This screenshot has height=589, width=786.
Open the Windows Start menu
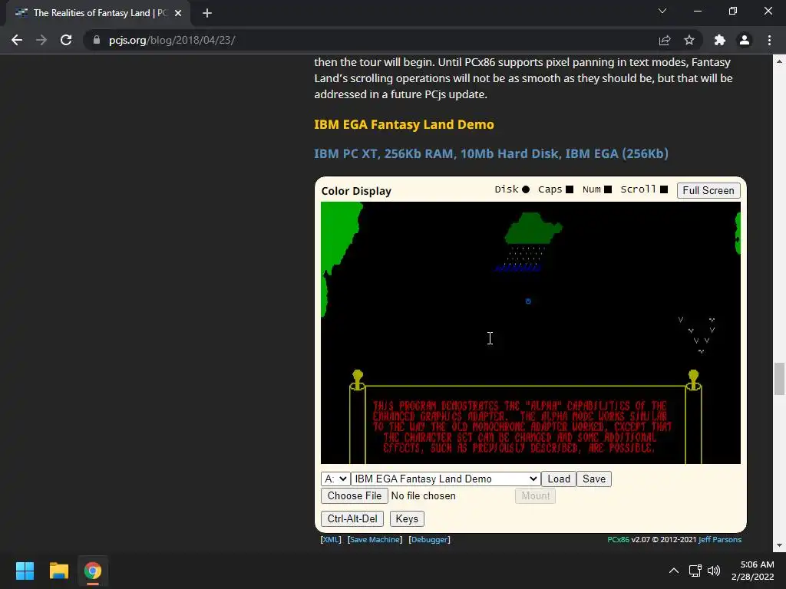pos(25,571)
